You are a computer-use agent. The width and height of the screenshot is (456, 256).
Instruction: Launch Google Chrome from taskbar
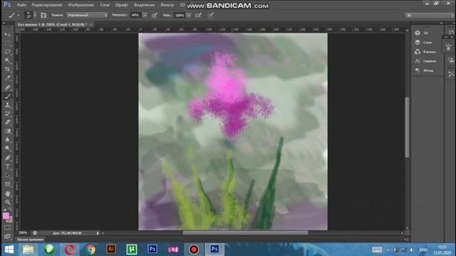(90, 250)
